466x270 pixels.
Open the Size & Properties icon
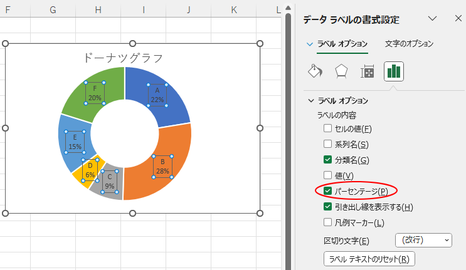coord(368,71)
